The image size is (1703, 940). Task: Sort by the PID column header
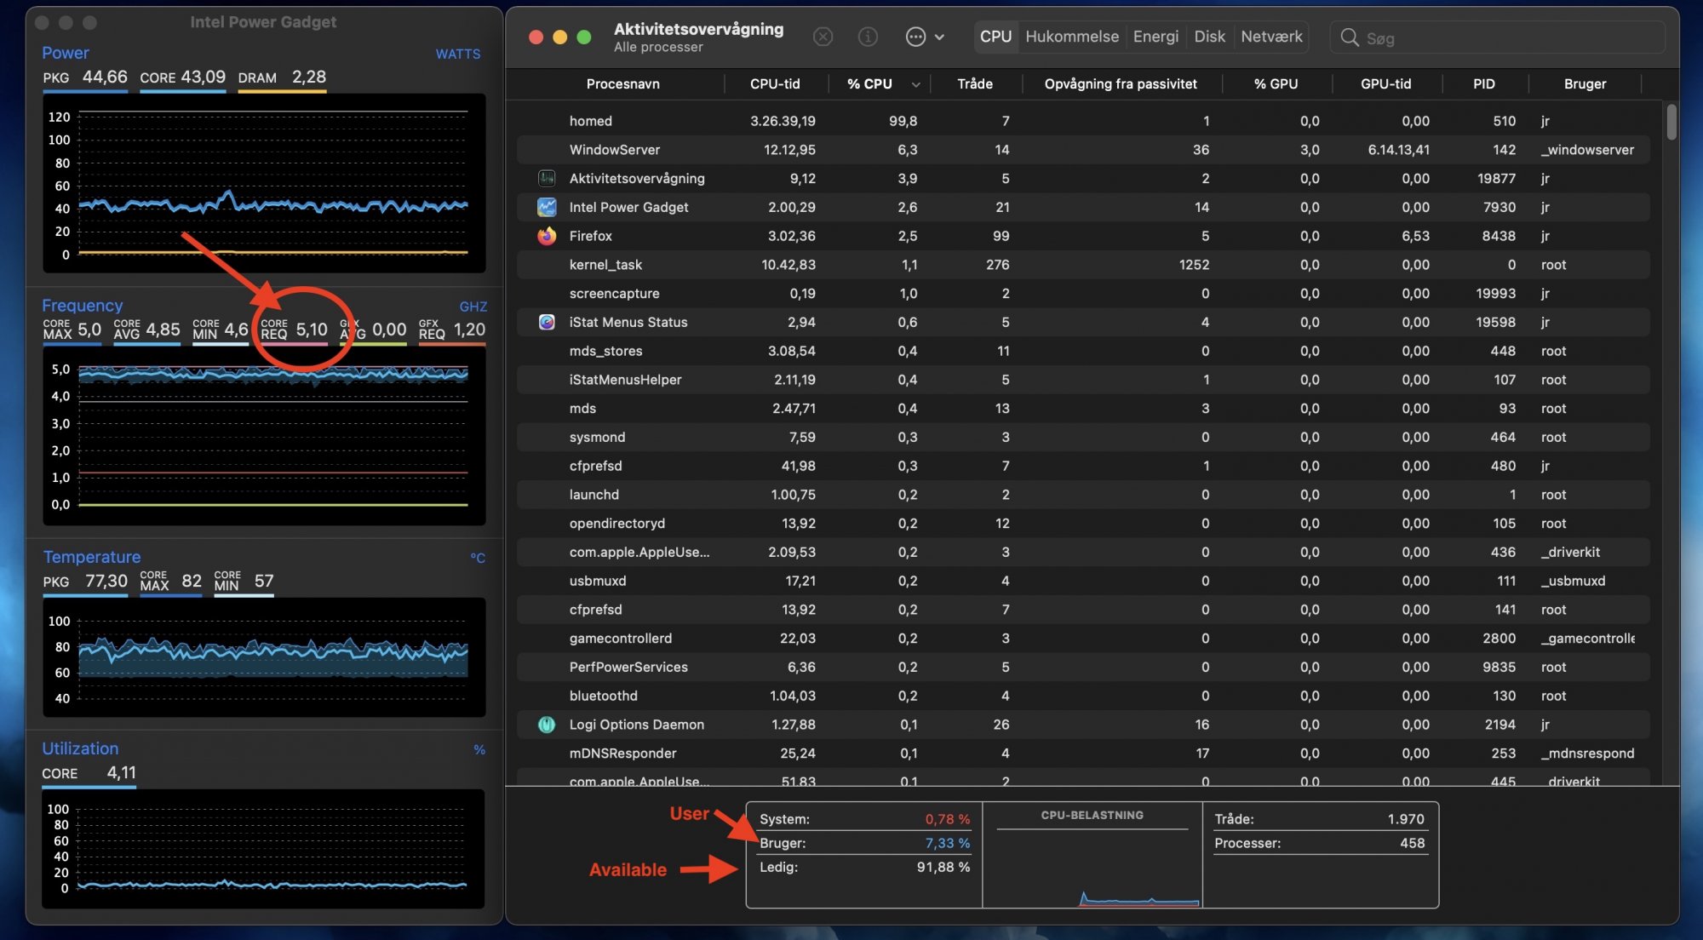tap(1483, 83)
